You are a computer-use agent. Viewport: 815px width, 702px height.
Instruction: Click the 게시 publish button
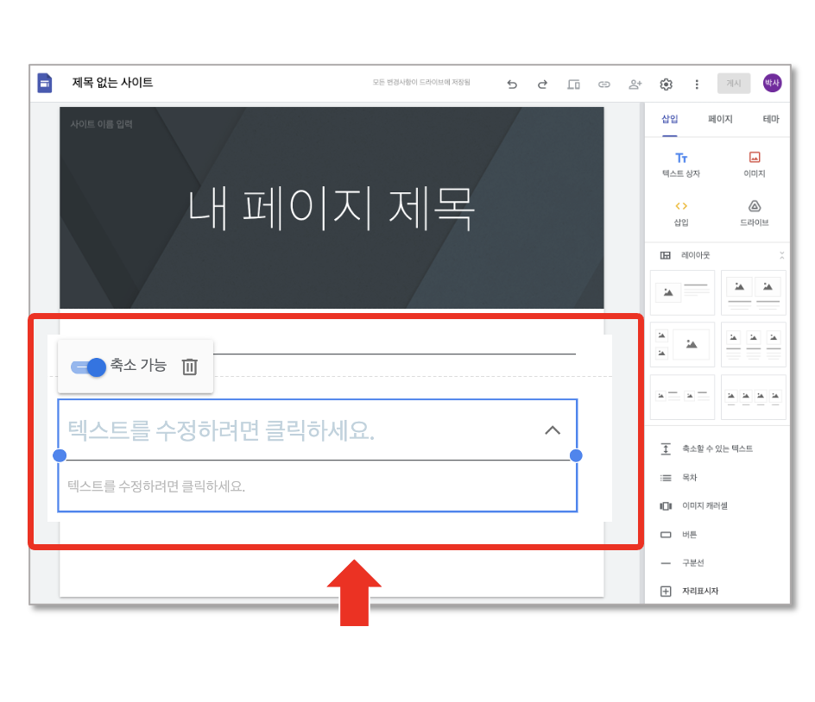pos(733,83)
